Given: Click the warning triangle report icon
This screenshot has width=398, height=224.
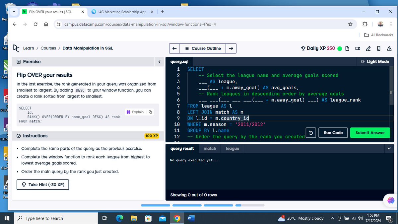Looking at the screenshot, I should pyautogui.click(x=389, y=48).
